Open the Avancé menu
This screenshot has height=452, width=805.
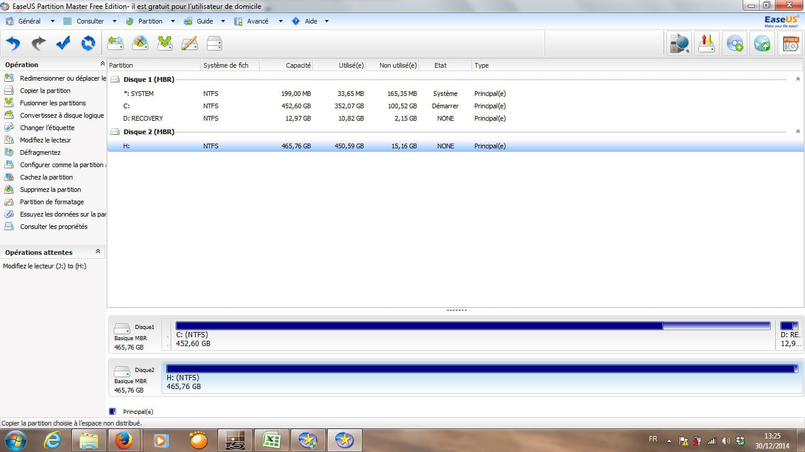tap(258, 21)
